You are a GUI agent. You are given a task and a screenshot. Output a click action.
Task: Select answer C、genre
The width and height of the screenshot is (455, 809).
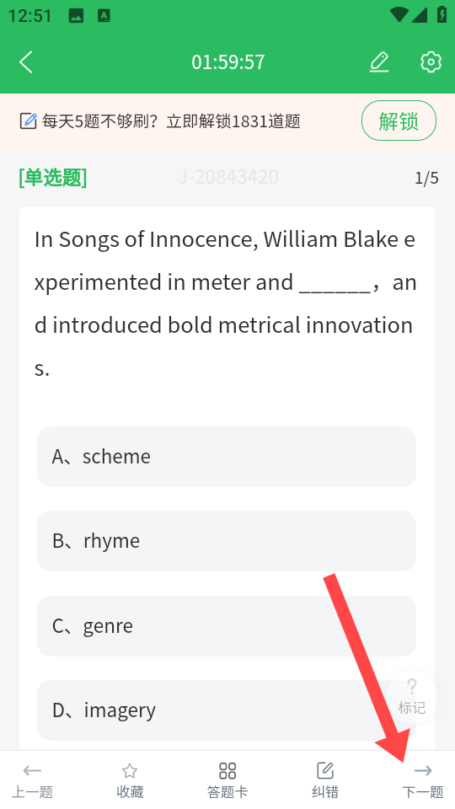(x=227, y=626)
